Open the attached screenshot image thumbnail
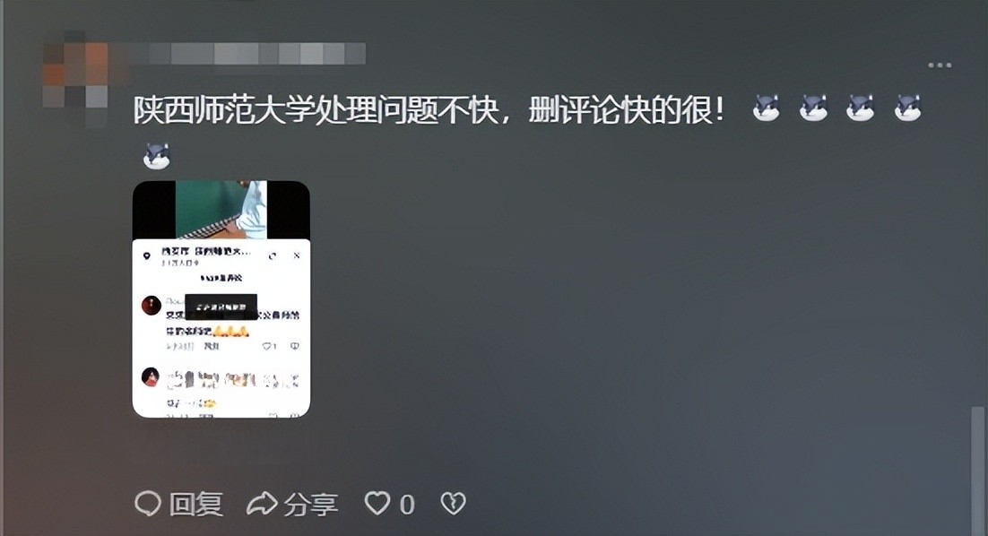Screen dimensions: 988x536 [221, 299]
